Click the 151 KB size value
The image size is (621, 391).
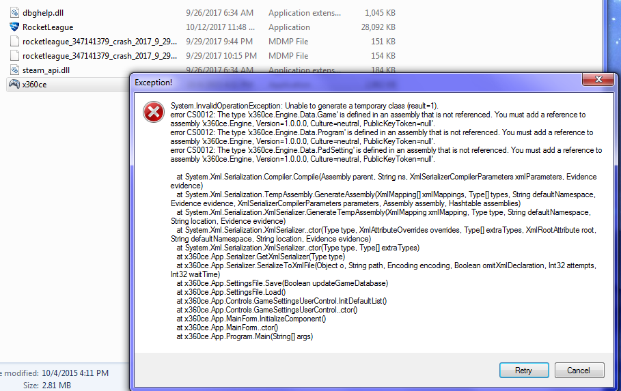tap(383, 42)
